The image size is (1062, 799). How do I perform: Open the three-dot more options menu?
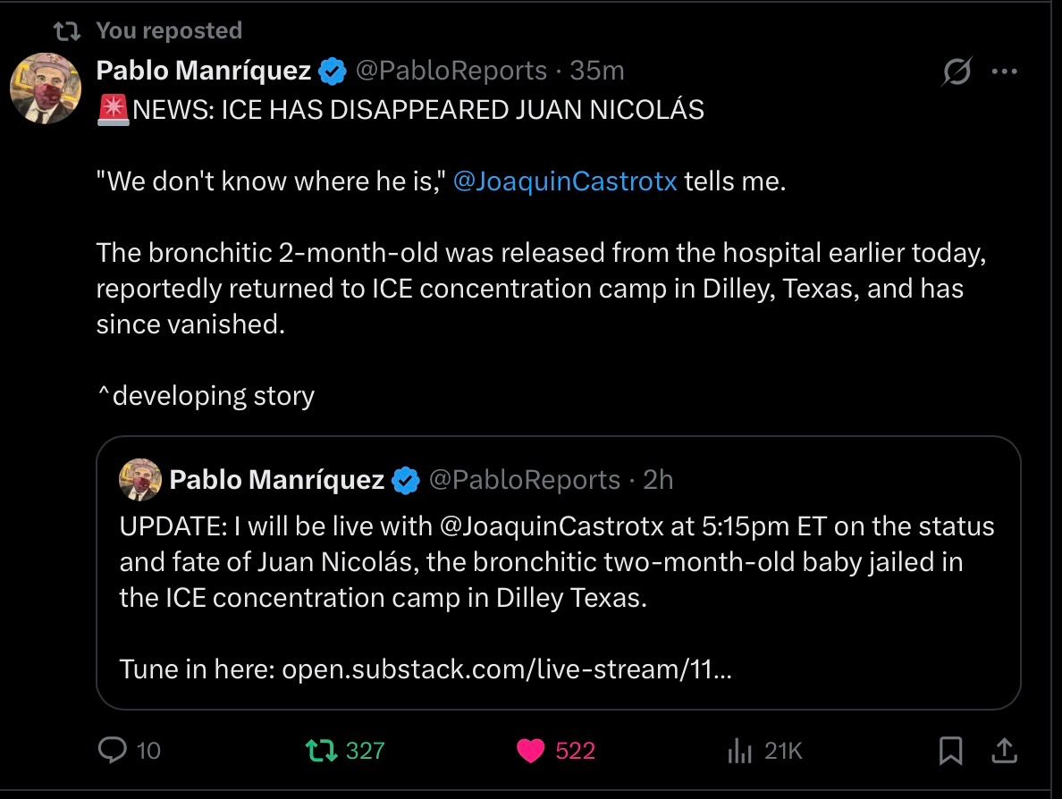(x=1005, y=72)
